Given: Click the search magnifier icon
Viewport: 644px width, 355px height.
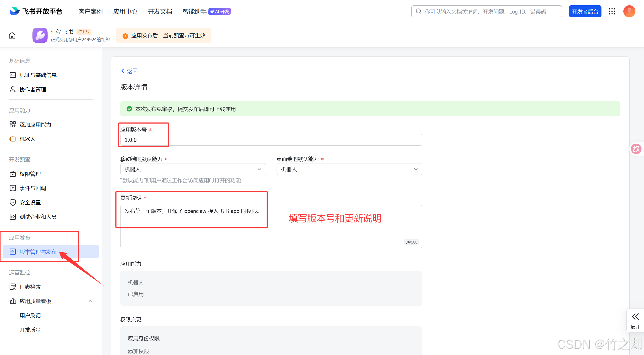Looking at the screenshot, I should 419,12.
